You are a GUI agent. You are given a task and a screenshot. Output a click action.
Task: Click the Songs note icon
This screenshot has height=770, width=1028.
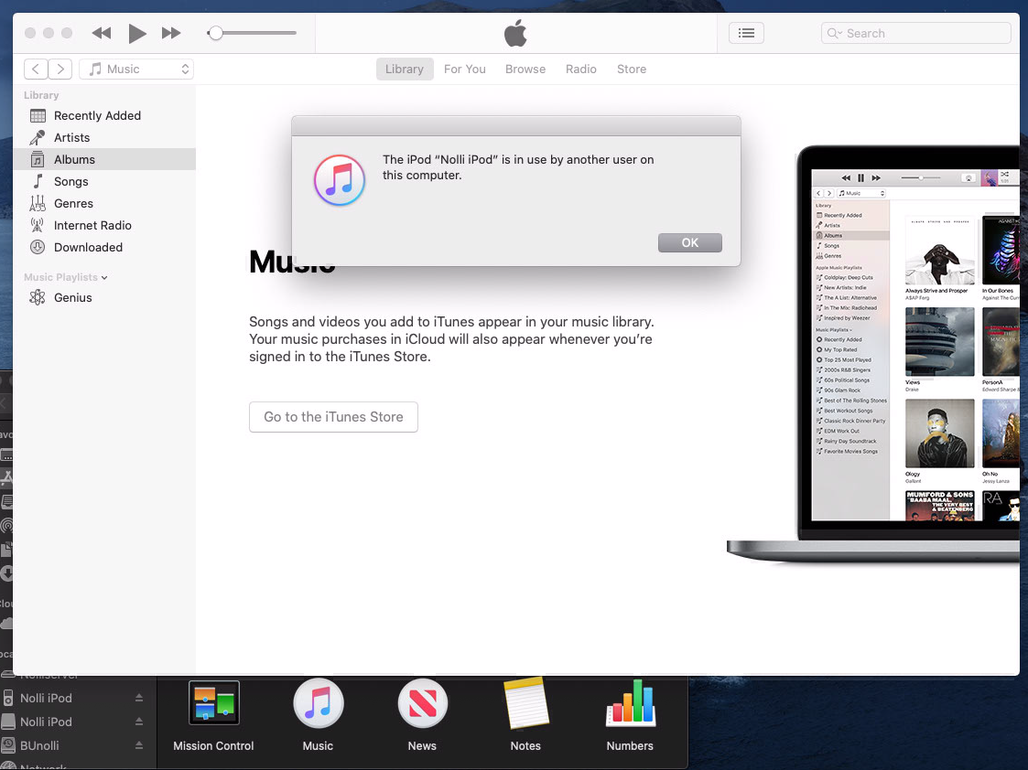tap(38, 181)
